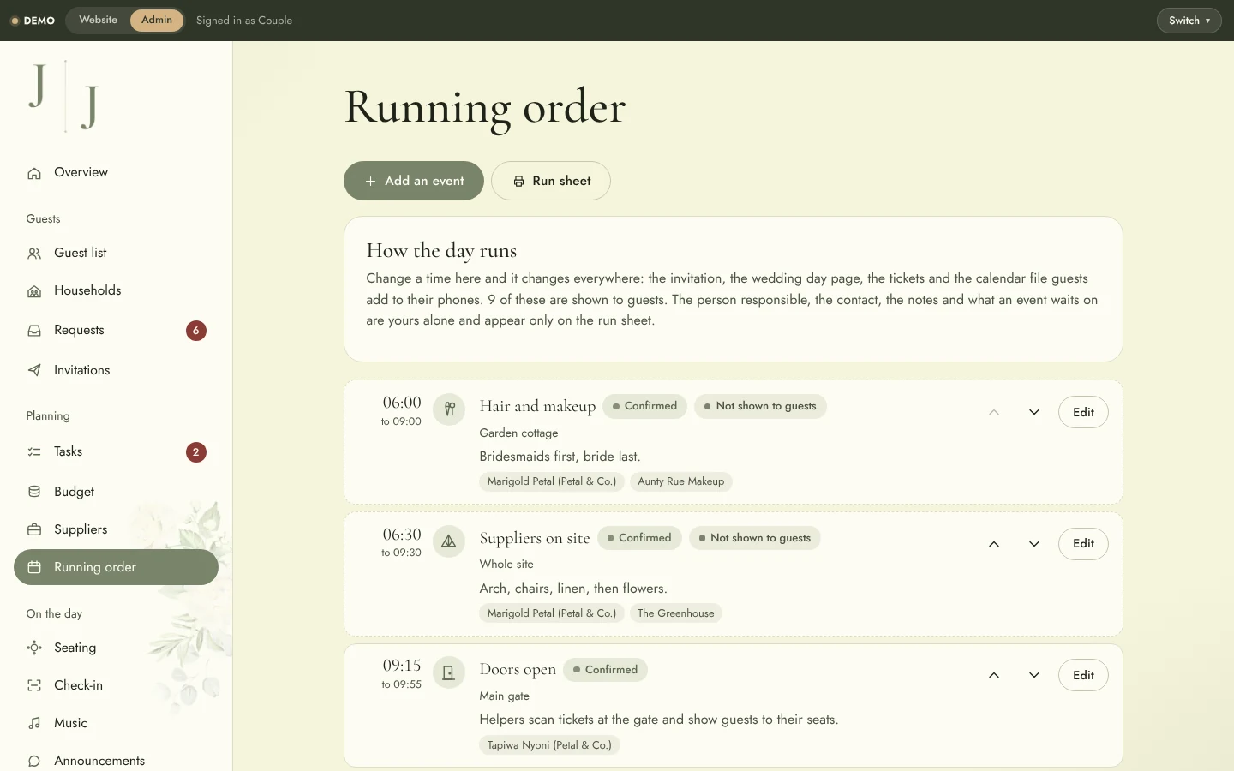Viewport: 1234px width, 771px height.
Task: Click the Suppliers briefcase icon
Action: [34, 529]
